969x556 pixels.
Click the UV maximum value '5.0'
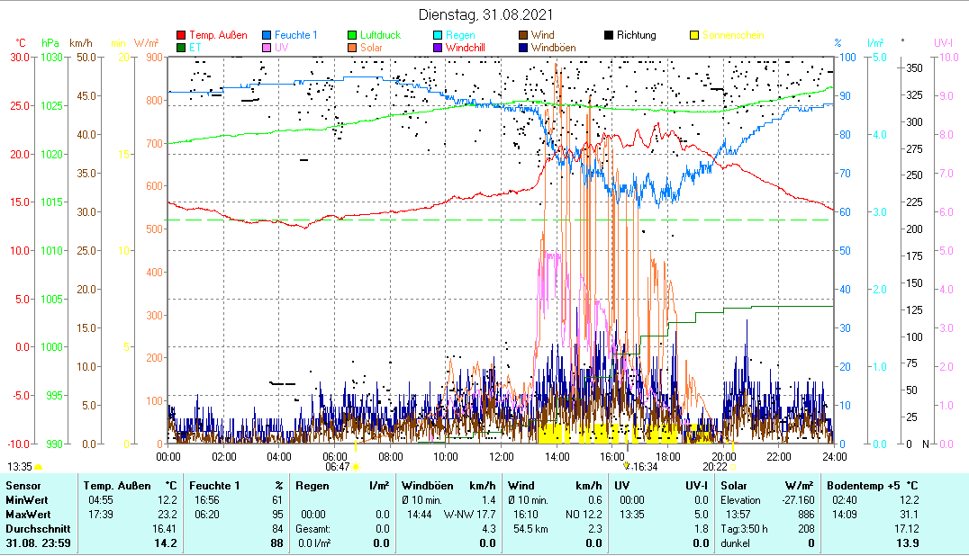click(x=702, y=514)
